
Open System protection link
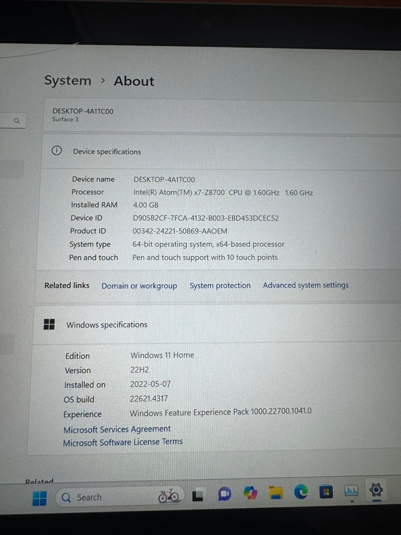click(220, 285)
